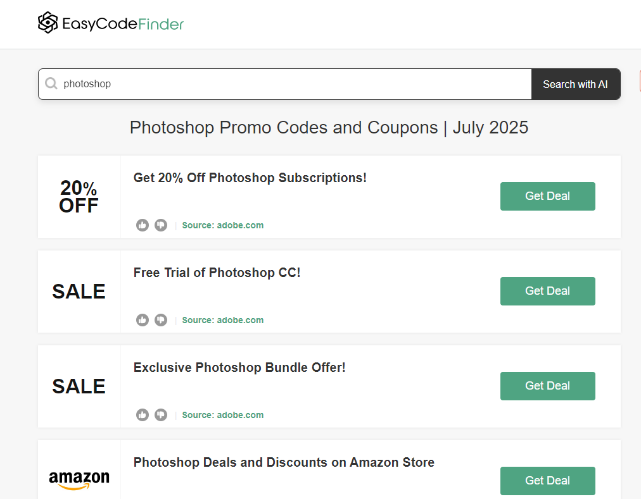The image size is (641, 499).
Task: Click the magnifier icon in search box
Action: pos(51,83)
